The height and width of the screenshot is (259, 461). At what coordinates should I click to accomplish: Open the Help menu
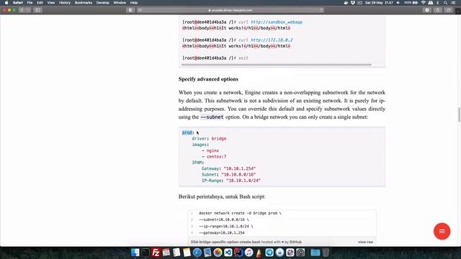[134, 3]
